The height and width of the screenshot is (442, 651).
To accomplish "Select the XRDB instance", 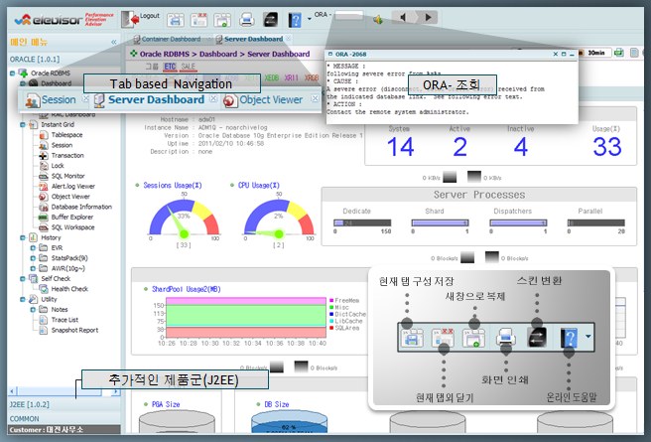I will point(312,77).
